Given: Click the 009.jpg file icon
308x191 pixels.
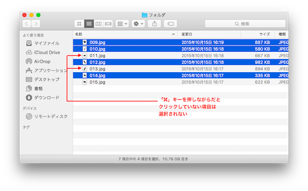Looking at the screenshot, I should point(85,43).
